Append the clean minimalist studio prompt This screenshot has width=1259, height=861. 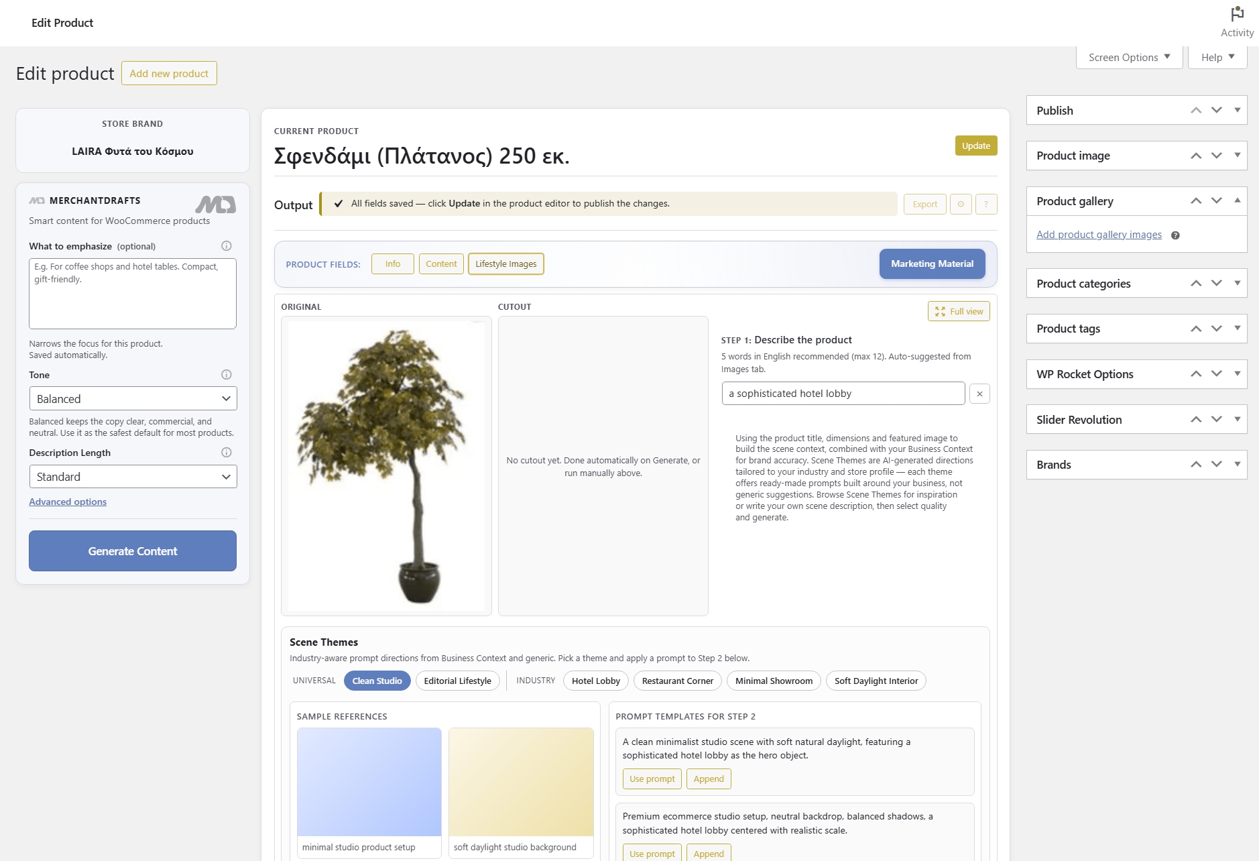click(709, 779)
